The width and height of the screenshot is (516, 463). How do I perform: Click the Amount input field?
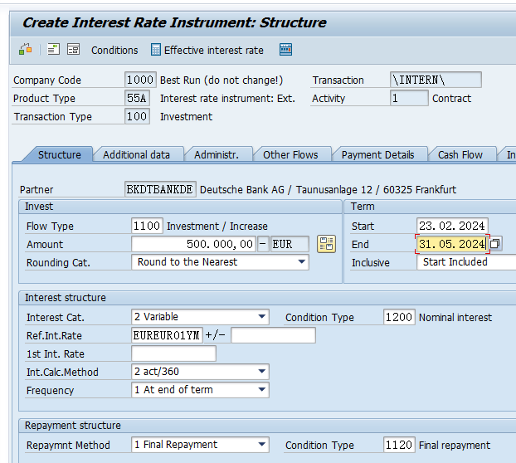[192, 244]
